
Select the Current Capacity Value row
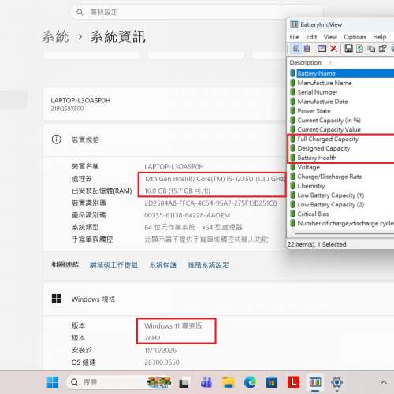point(341,129)
